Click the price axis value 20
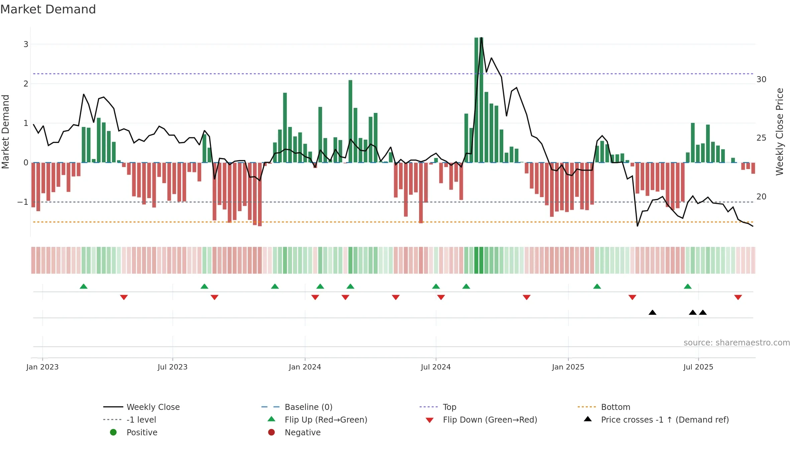 click(762, 197)
